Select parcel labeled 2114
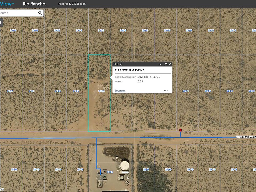Viewport: 256px width, 192px height. [x=58, y=170]
